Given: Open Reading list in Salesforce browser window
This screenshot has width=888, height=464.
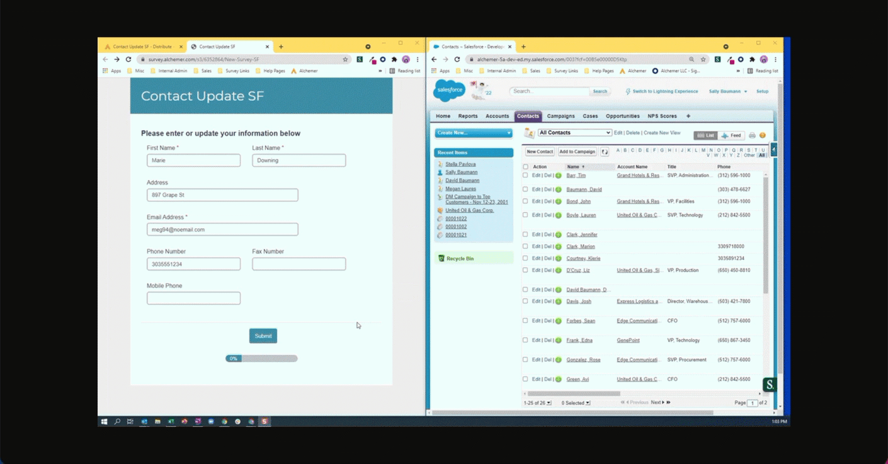Looking at the screenshot, I should (763, 71).
